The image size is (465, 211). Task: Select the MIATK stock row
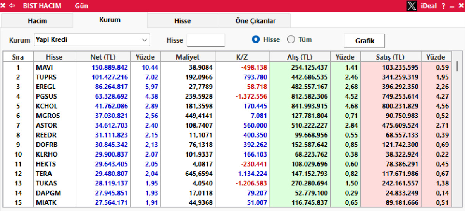pos(227,202)
